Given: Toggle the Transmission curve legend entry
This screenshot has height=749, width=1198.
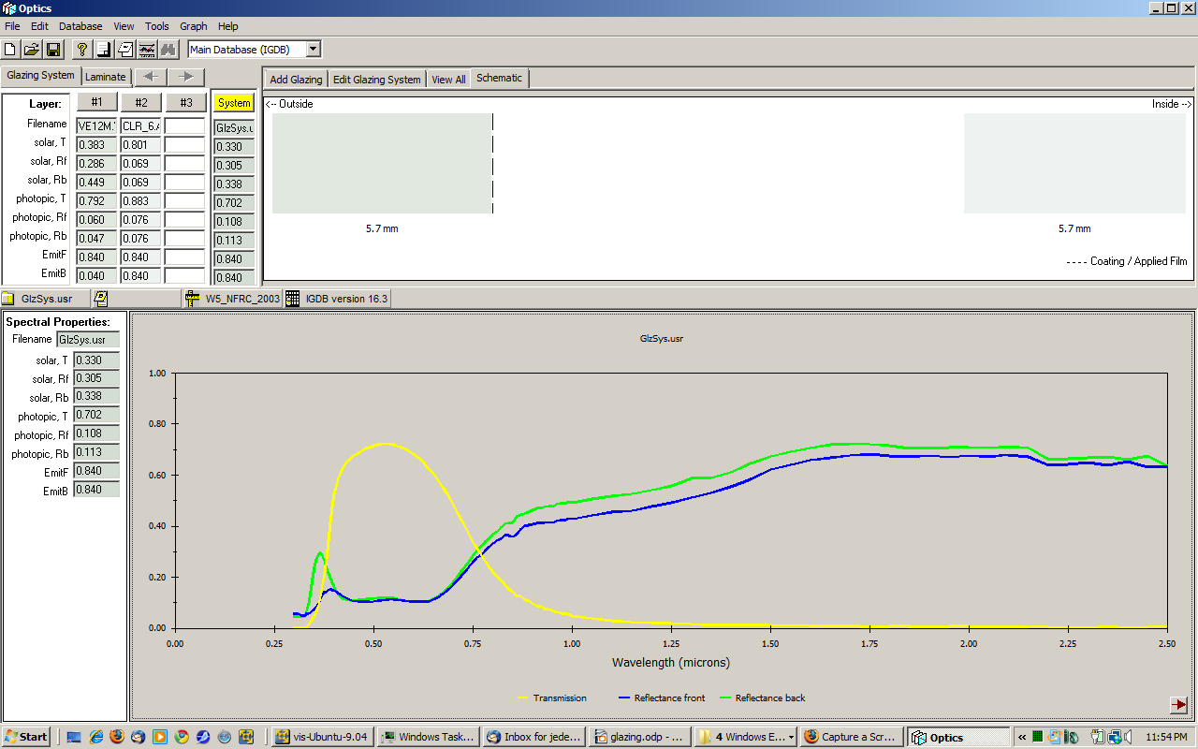Looking at the screenshot, I should point(559,698).
